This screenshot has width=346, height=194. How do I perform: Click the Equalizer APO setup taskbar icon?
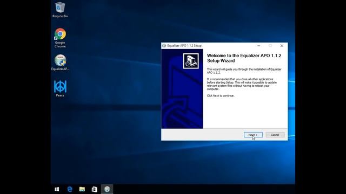pos(107,189)
